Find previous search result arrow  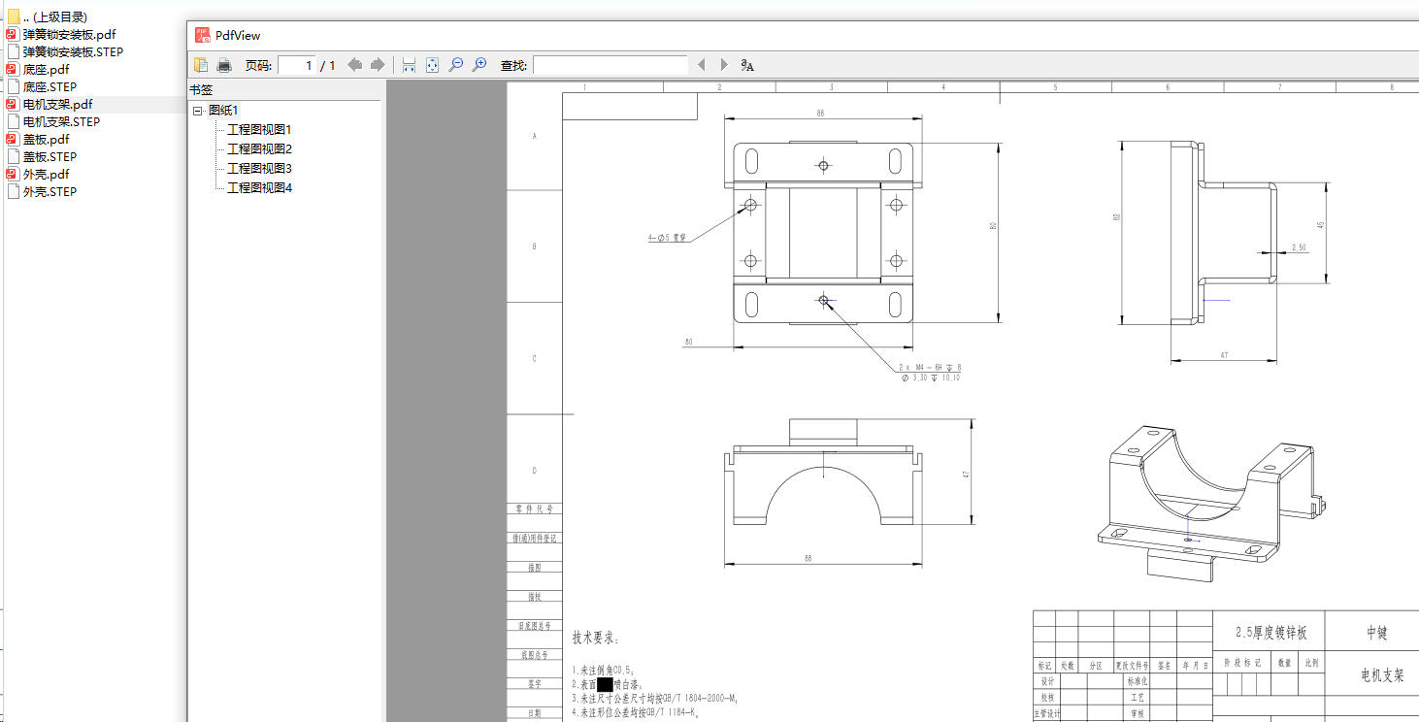[x=702, y=65]
